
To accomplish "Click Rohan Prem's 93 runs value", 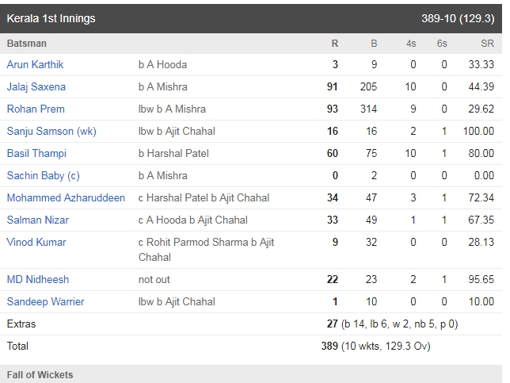I will point(333,109).
